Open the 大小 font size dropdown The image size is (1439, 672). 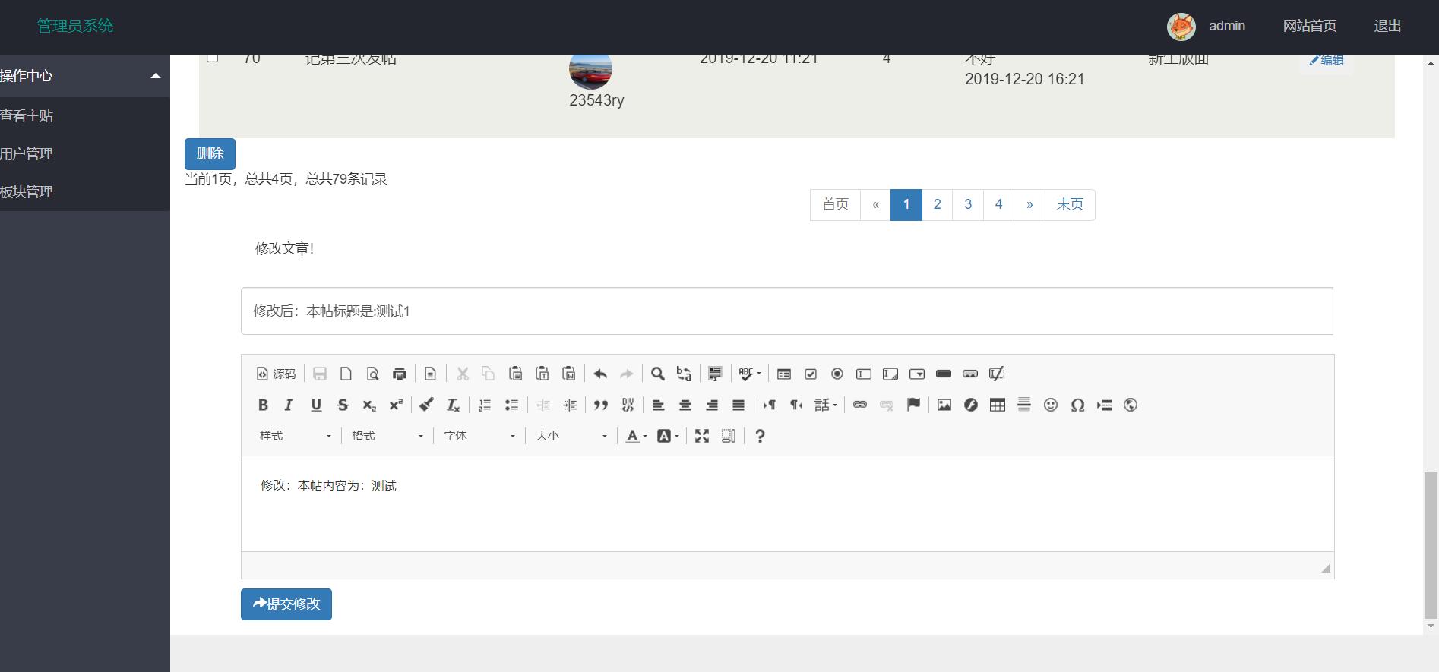(571, 436)
